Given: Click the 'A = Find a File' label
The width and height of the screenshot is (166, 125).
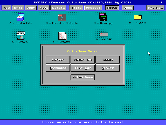Looking at the screenshot, I should tap(21, 23).
